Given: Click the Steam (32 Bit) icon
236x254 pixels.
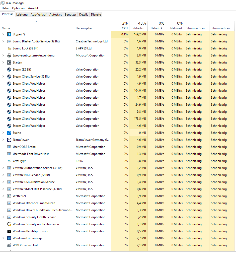Looking at the screenshot, I should tap(9, 70).
